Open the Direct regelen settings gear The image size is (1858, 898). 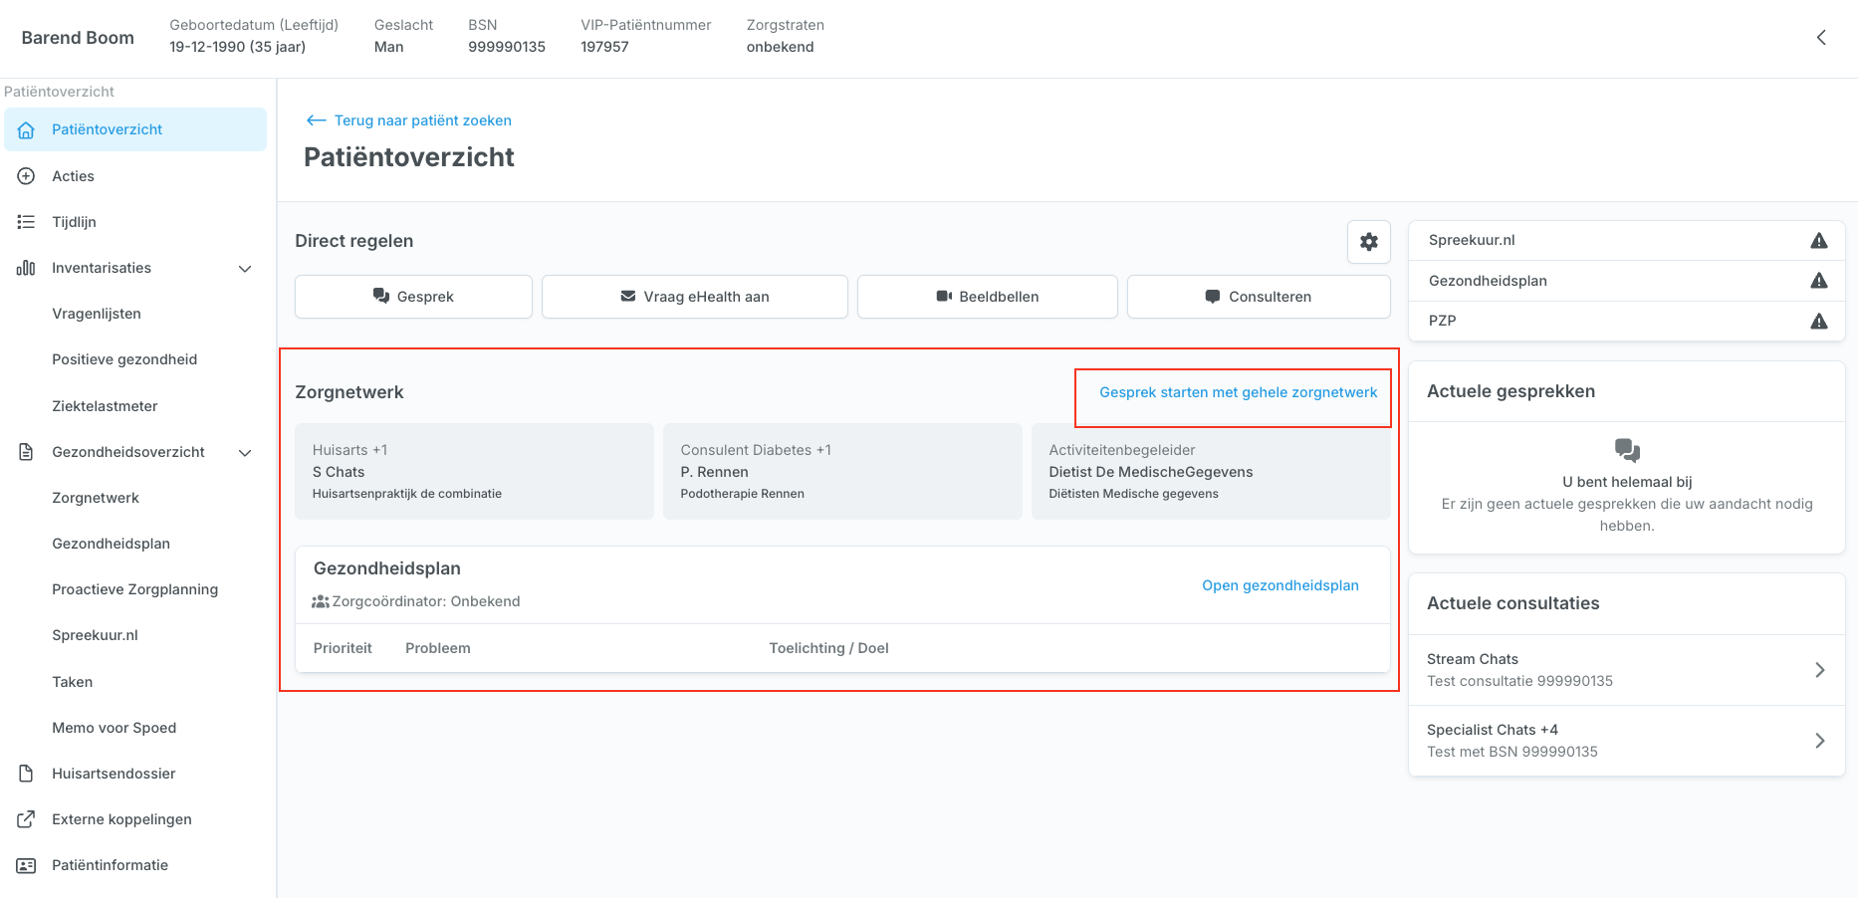[x=1368, y=242]
